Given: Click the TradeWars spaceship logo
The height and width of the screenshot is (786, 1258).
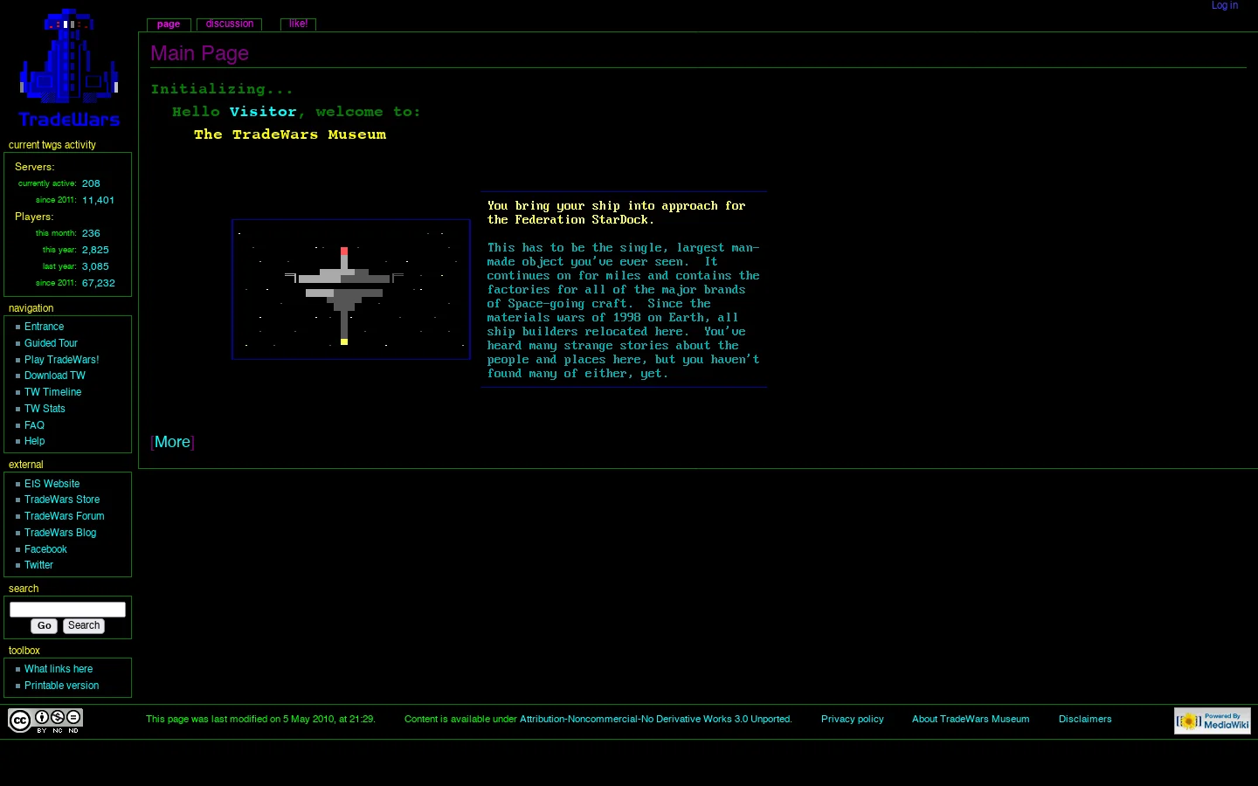Looking at the screenshot, I should point(69,68).
